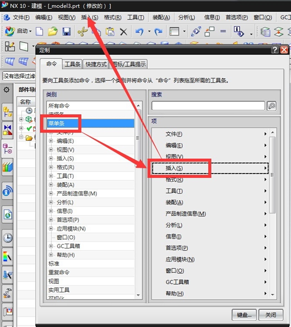Click the Object information icon in toolbar
The height and width of the screenshot is (327, 291).
(x=239, y=32)
